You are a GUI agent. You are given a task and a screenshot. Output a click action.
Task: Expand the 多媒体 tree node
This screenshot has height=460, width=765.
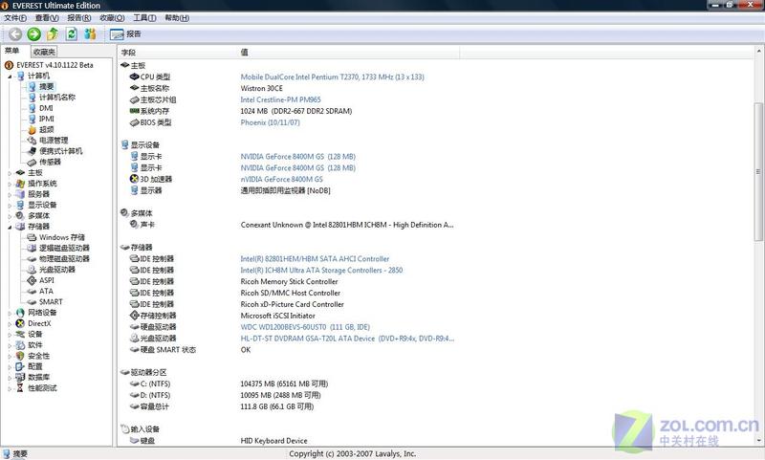click(10, 216)
